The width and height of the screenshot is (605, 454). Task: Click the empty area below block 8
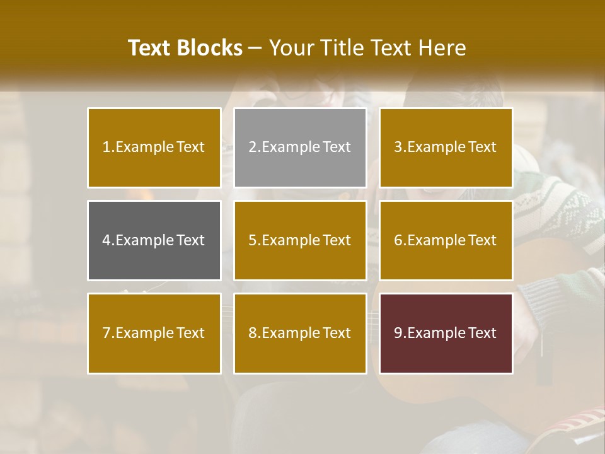300,410
